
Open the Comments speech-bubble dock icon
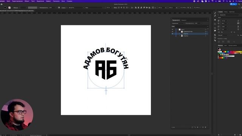(215, 31)
